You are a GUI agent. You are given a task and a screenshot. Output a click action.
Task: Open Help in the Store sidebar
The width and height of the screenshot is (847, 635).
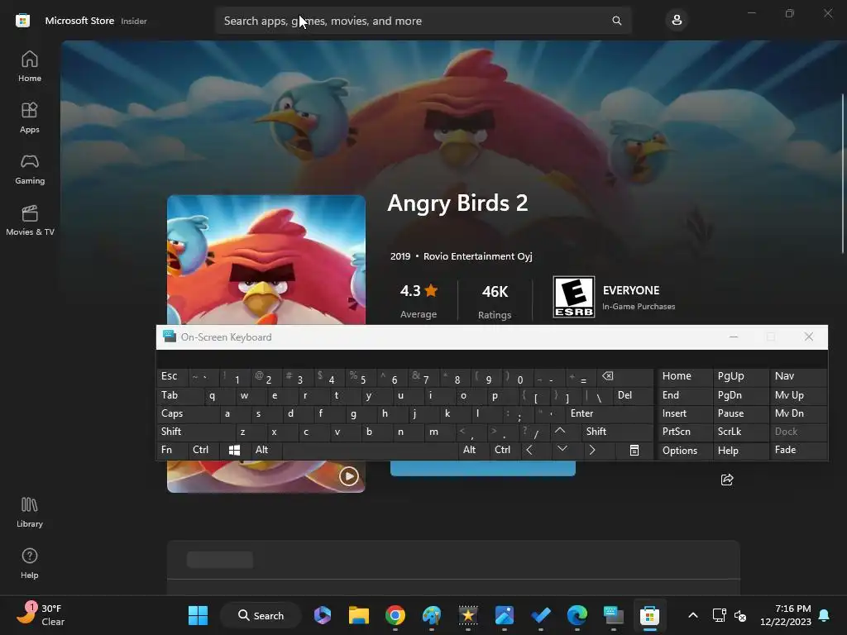[x=30, y=563]
